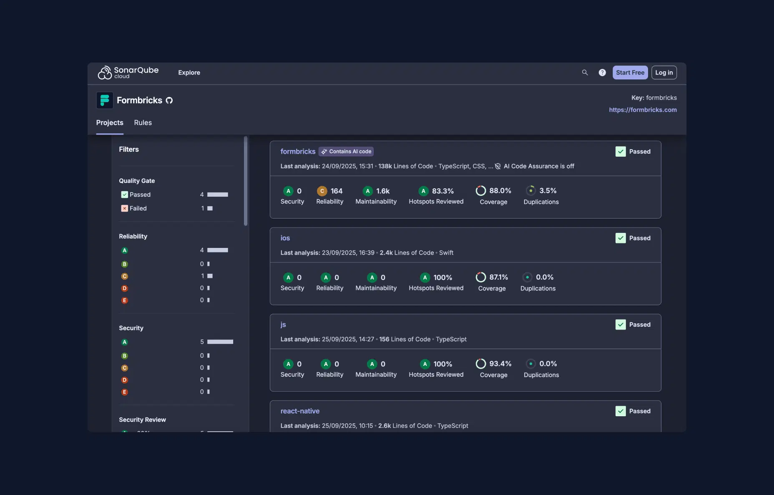The height and width of the screenshot is (495, 774).
Task: Filter Reliability by rating C
Action: coord(124,276)
